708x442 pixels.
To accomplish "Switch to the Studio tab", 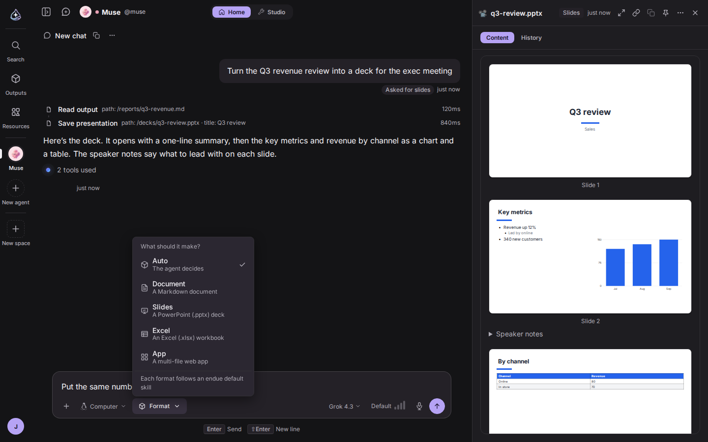I will coord(271,12).
